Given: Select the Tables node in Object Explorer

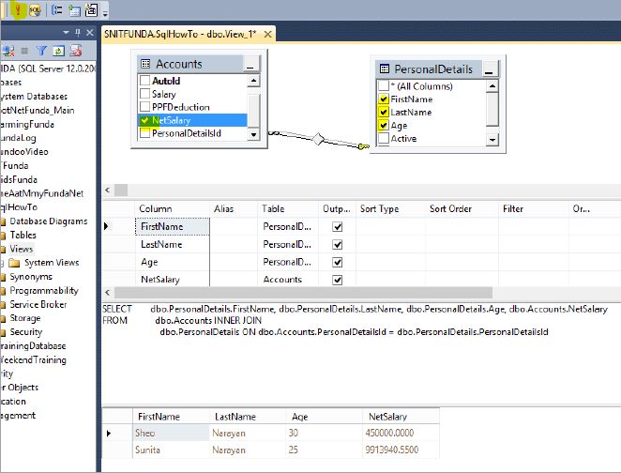Looking at the screenshot, I should point(23,235).
